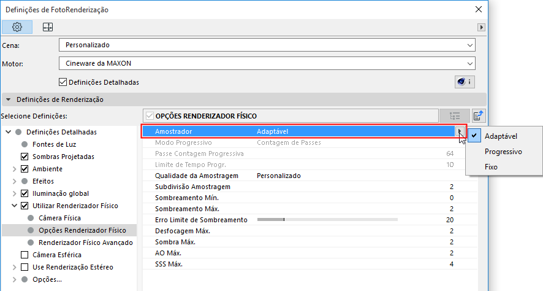
Task: Toggle Ambiente checkbox
Action: 25,169
